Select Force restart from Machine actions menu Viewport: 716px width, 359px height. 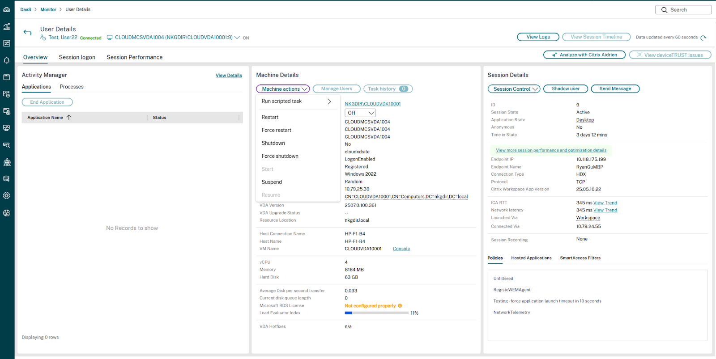point(277,130)
